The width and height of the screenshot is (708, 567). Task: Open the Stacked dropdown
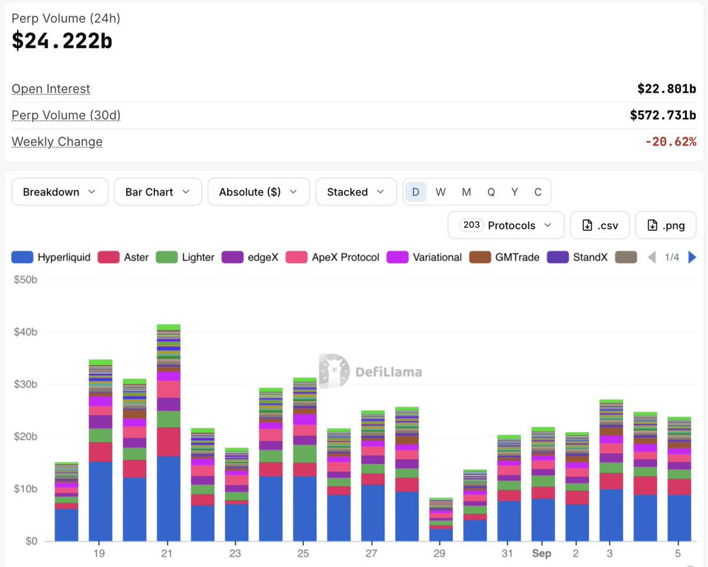click(x=356, y=192)
